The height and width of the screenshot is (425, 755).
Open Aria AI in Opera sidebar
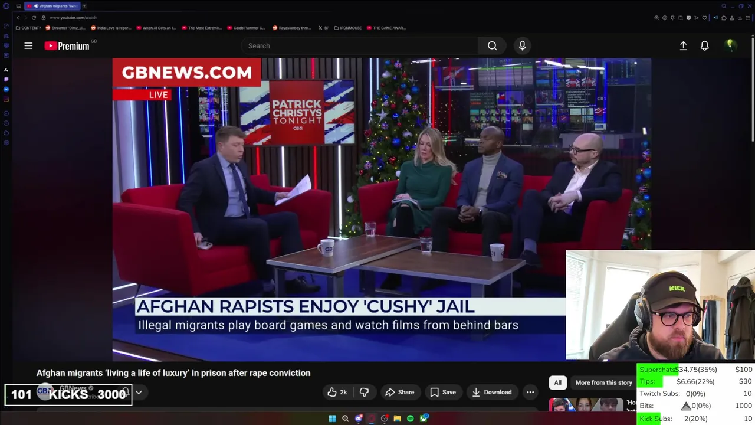coord(6,70)
